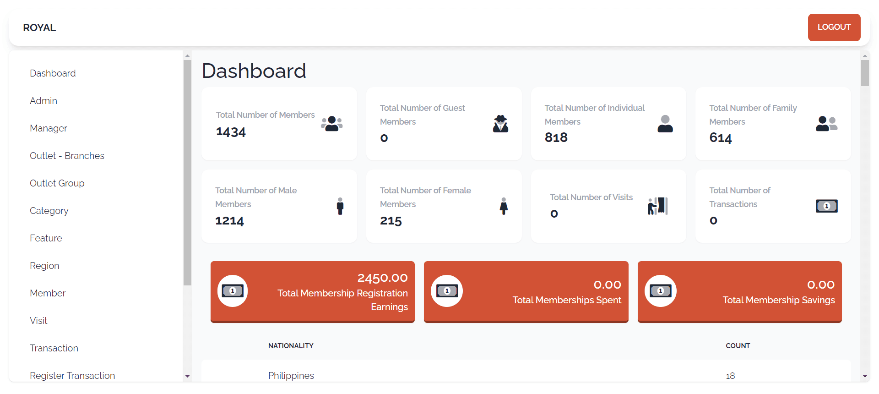Click the Membership Registration Earnings money icon
This screenshot has height=394, width=879.
coord(233,291)
